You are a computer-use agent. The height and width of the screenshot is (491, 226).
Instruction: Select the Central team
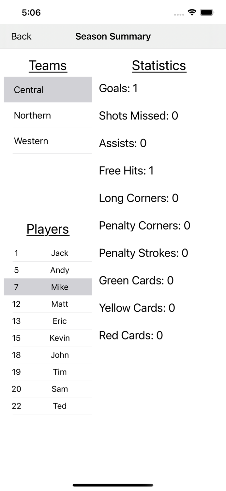[x=48, y=90]
